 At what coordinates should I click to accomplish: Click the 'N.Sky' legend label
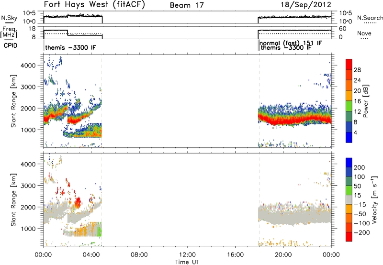click(9, 18)
